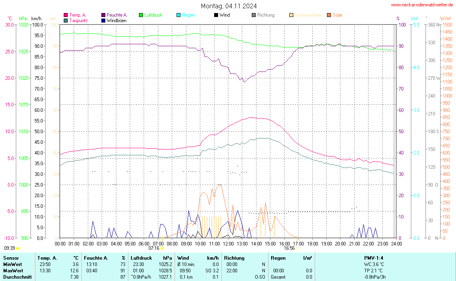The image size is (456, 281).
Task: Open the www.neckar-odenwald-wetter.de link
Action: (422, 5)
